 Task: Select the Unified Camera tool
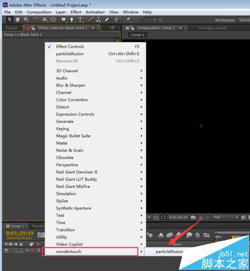(45, 19)
